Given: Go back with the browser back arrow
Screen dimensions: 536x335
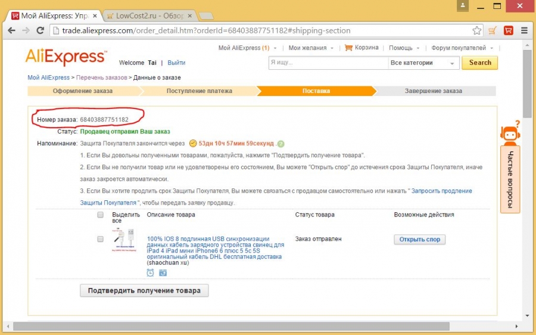Looking at the screenshot, I should 11,30.
